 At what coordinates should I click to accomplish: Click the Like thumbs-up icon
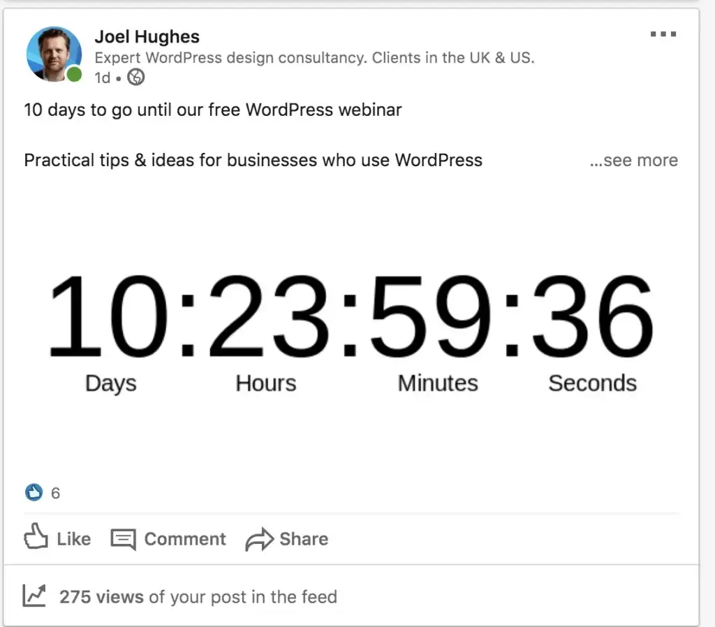37,538
